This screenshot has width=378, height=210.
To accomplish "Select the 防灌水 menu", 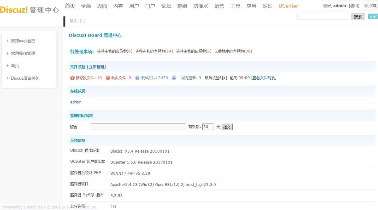I will tap(201, 6).
